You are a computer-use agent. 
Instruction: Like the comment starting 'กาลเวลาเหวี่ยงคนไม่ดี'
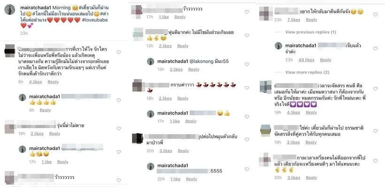(x=375, y=161)
